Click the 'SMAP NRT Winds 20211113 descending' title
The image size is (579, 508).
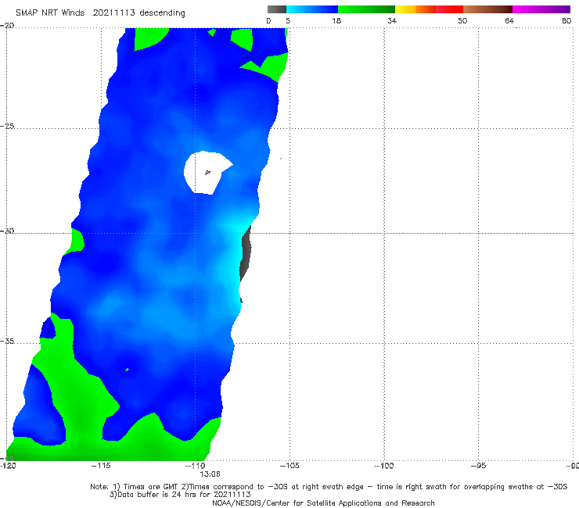pyautogui.click(x=100, y=13)
